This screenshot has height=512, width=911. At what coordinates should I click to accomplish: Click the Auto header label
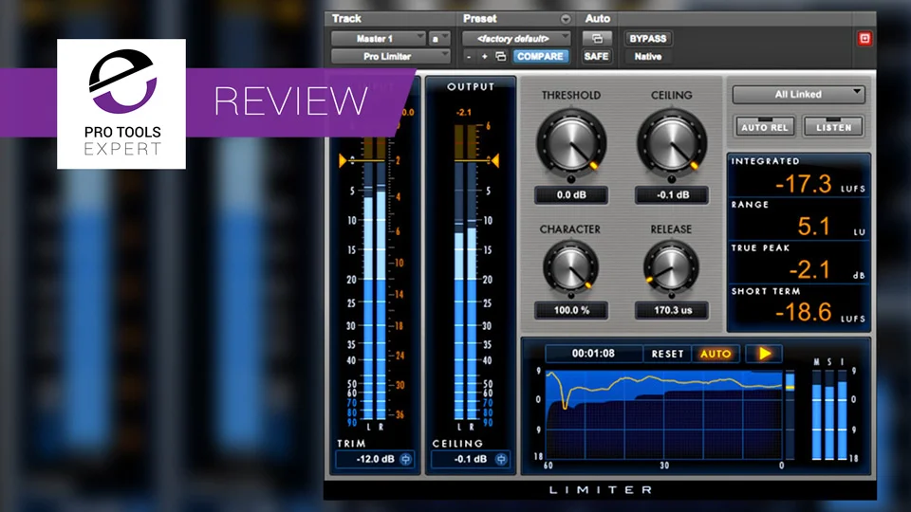pyautogui.click(x=597, y=19)
